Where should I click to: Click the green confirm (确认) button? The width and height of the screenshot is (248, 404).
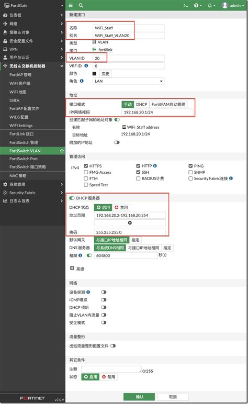pyautogui.click(x=139, y=397)
